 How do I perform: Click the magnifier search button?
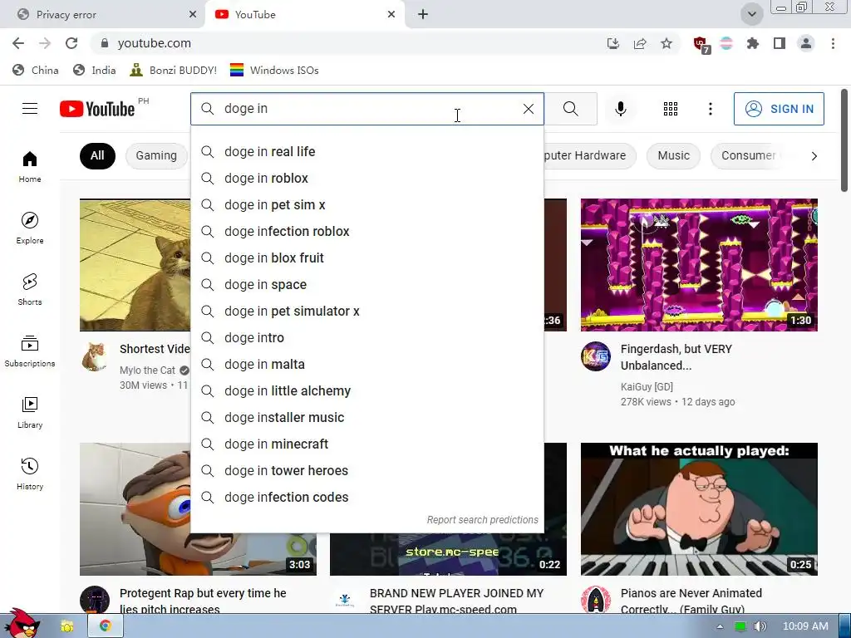(x=570, y=109)
